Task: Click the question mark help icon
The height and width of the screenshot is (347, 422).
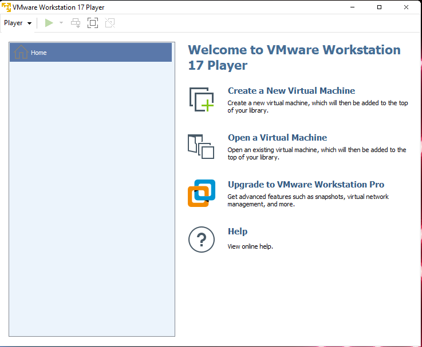Action: pos(202,240)
